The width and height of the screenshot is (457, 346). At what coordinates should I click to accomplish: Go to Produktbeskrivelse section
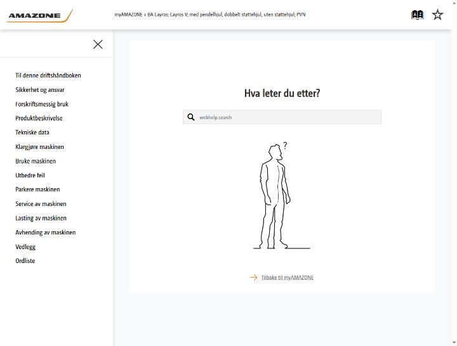coord(39,118)
